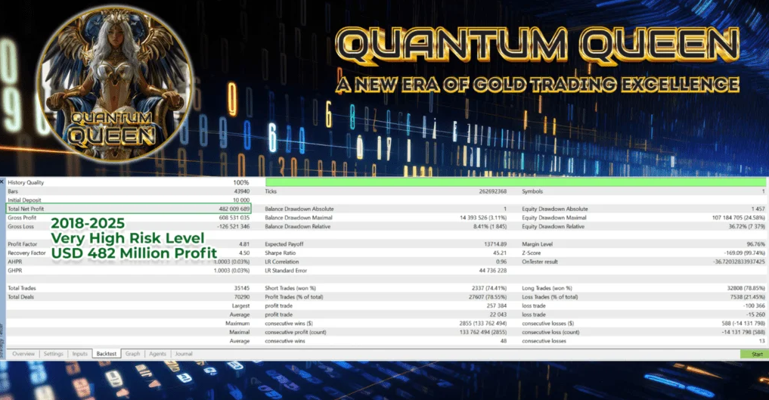Select the Total Deals value 70290

coord(242,297)
